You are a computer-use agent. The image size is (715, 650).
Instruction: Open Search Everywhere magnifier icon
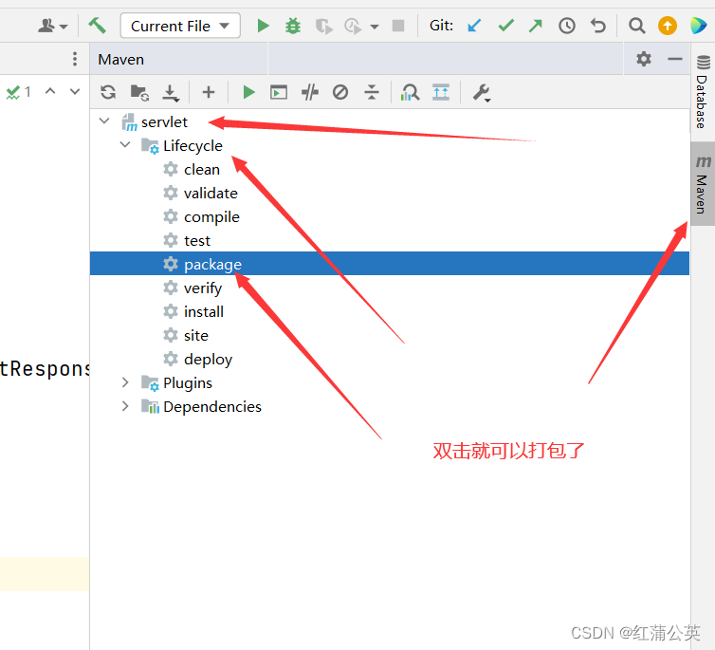(x=636, y=26)
